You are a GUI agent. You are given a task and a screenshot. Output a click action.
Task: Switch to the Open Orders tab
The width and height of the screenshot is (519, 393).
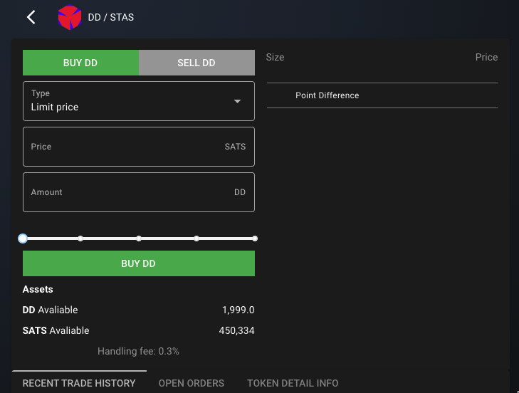pyautogui.click(x=192, y=383)
